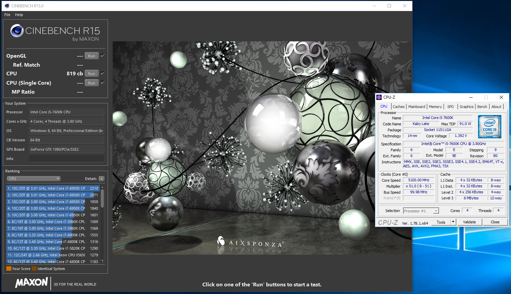Click the brown Identical System legend swatch
Image resolution: width=511 pixels, height=294 pixels.
click(34, 269)
